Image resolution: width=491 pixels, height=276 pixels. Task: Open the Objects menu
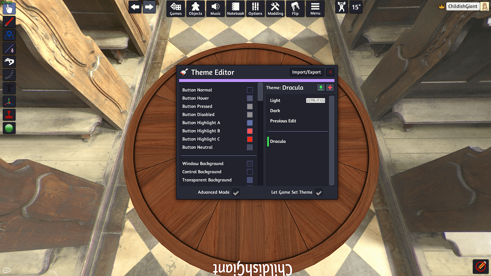(x=196, y=9)
